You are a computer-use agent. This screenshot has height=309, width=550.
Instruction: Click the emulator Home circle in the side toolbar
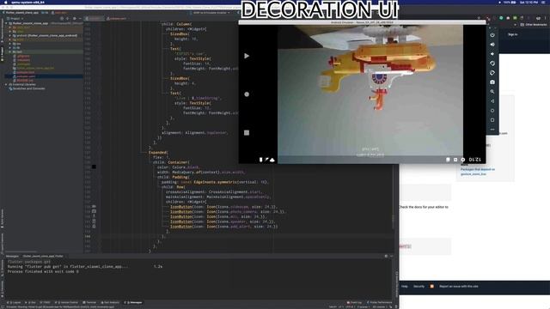point(492,111)
